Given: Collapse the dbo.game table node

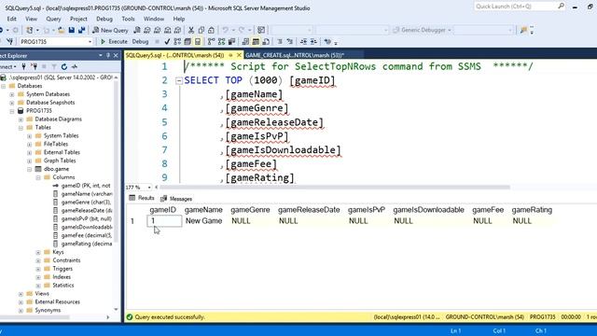Looking at the screenshot, I should (29, 169).
